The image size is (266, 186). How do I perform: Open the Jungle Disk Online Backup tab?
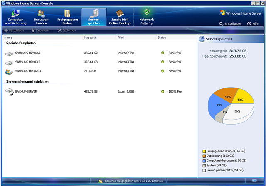point(120,17)
